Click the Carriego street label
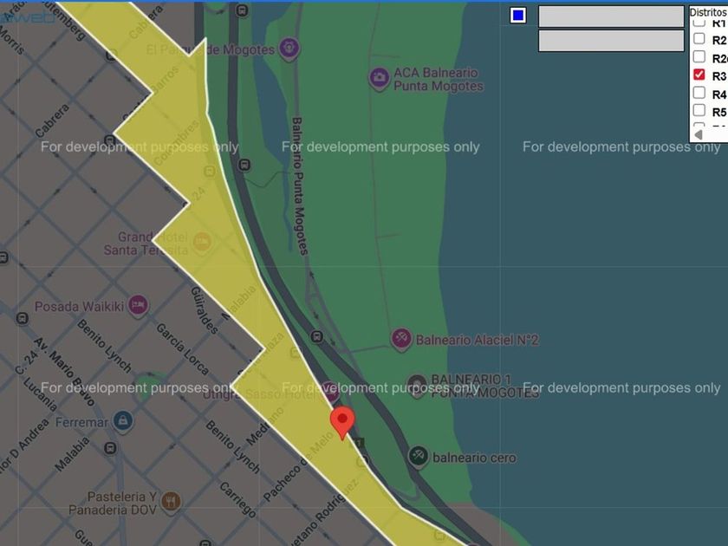This screenshot has height=546, width=728. (x=237, y=500)
